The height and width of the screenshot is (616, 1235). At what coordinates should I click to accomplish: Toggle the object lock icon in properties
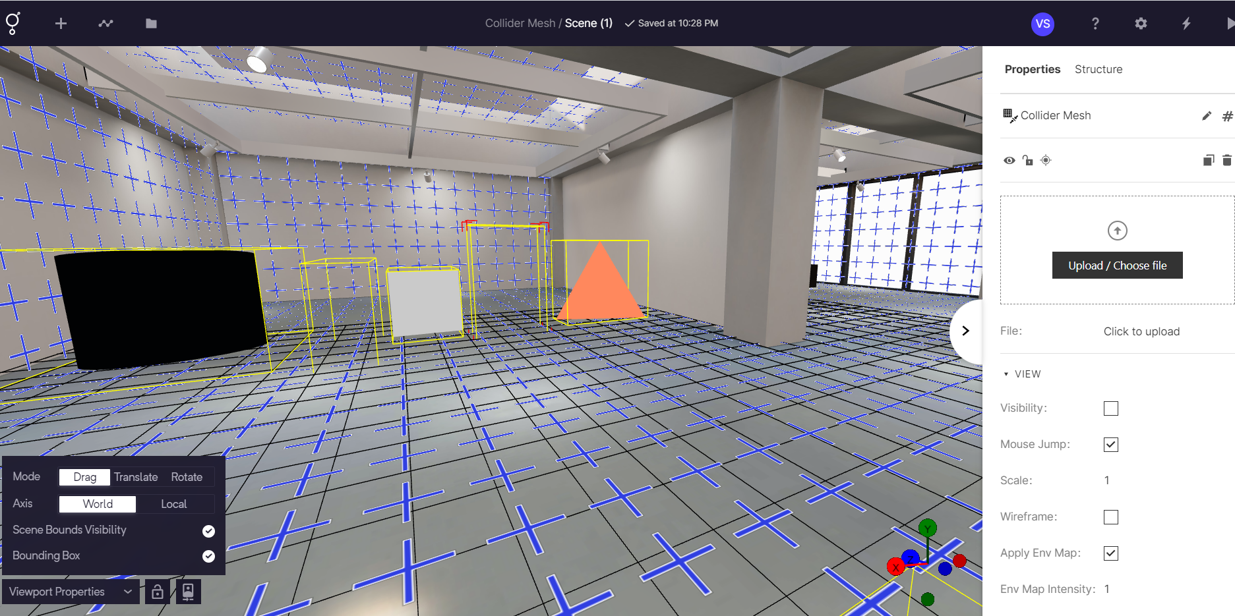1027,160
